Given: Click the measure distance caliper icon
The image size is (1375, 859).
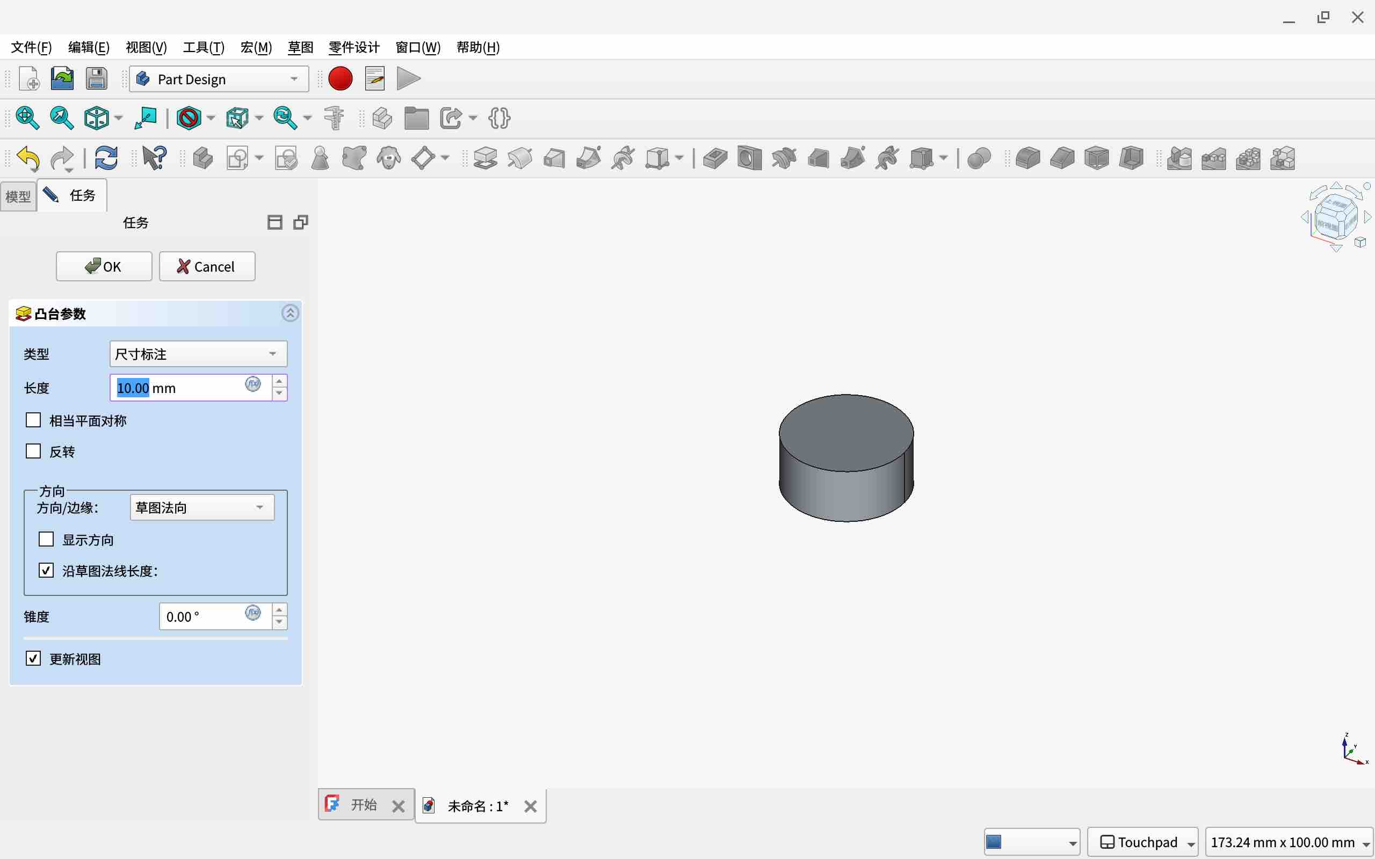Looking at the screenshot, I should click(334, 118).
